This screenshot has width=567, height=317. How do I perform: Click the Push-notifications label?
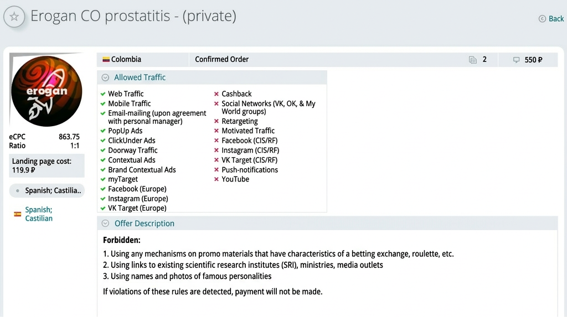click(x=250, y=170)
